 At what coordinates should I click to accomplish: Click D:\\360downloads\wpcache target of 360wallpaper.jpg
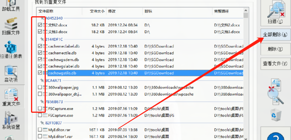pos(169,87)
